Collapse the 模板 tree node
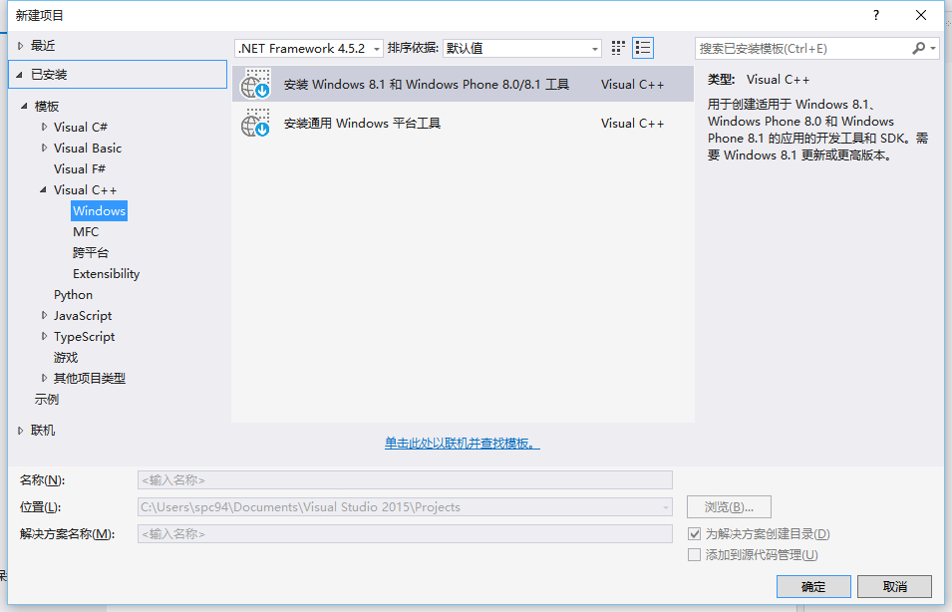952x612 pixels. point(24,106)
